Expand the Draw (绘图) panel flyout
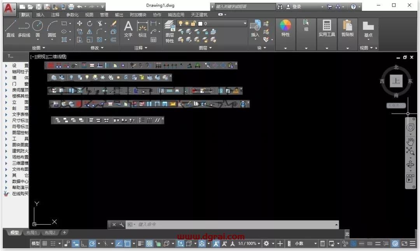The image size is (420, 251). [x=38, y=48]
